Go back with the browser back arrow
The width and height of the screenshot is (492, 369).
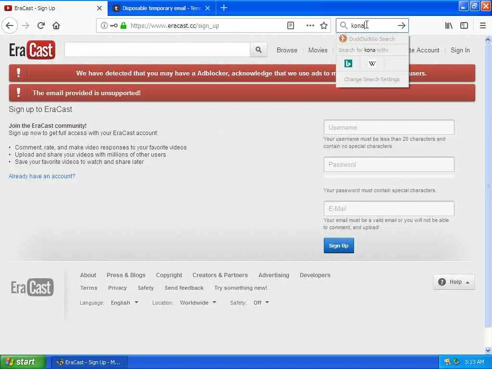(10, 25)
